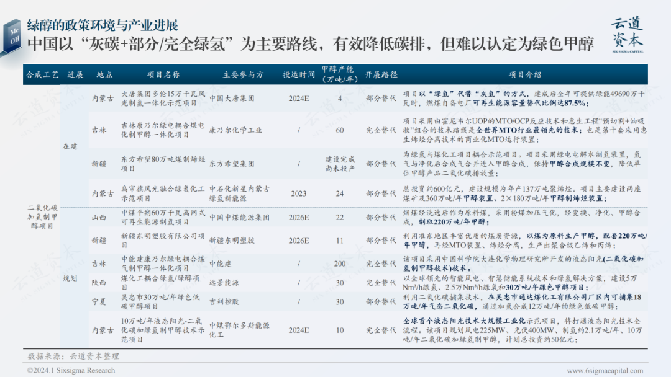Select the capacity value 200
This screenshot has height=377, width=671.
[340, 264]
